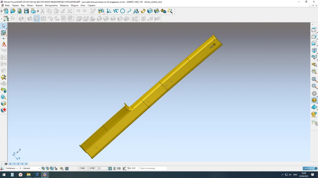The height and width of the screenshot is (178, 318).
Task: Toggle level 2 visibility button
Action: pyautogui.click(x=18, y=164)
